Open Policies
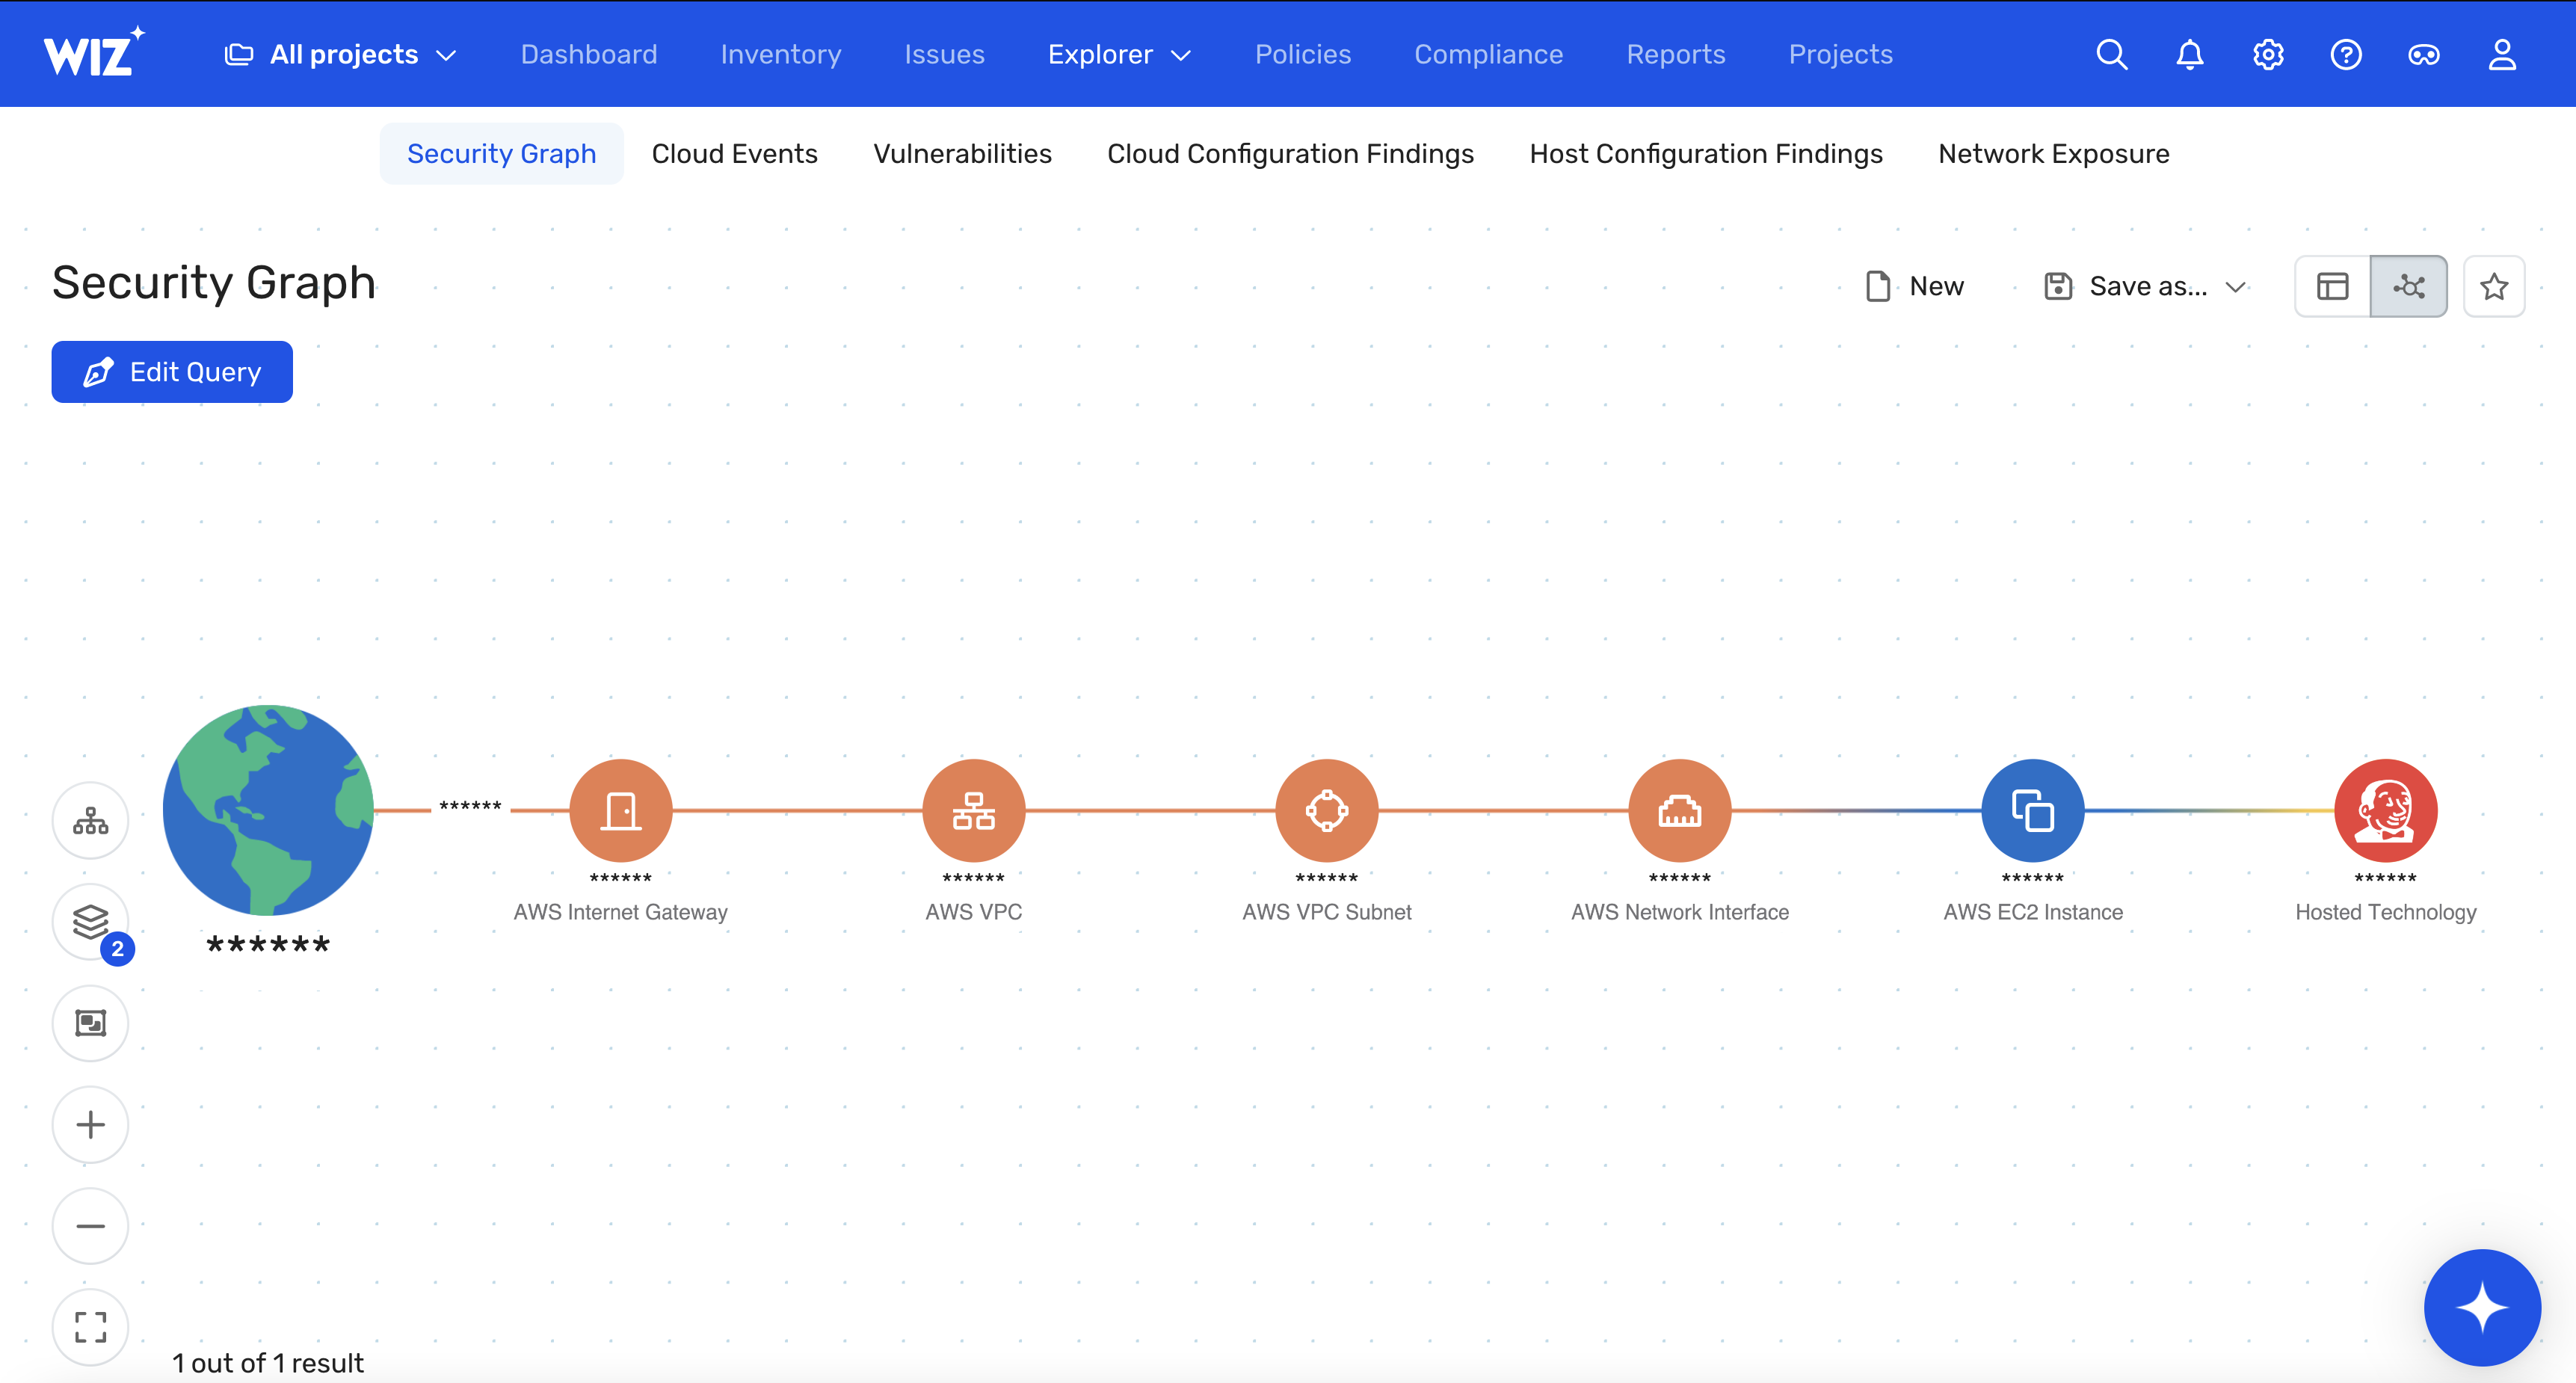 click(1303, 54)
